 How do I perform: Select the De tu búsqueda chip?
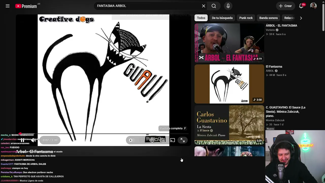tap(222, 18)
